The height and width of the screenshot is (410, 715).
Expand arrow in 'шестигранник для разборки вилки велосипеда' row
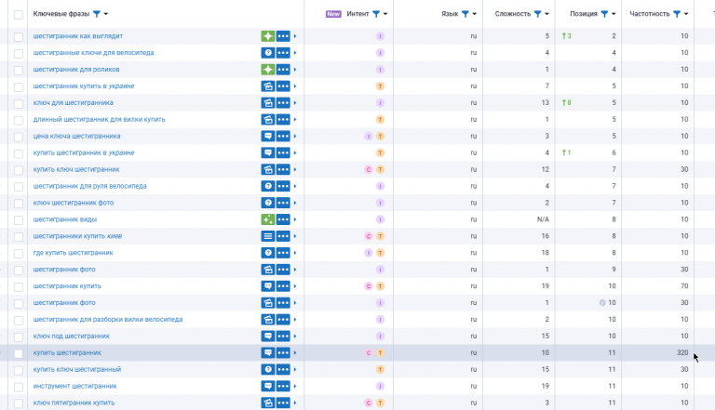pyautogui.click(x=295, y=320)
